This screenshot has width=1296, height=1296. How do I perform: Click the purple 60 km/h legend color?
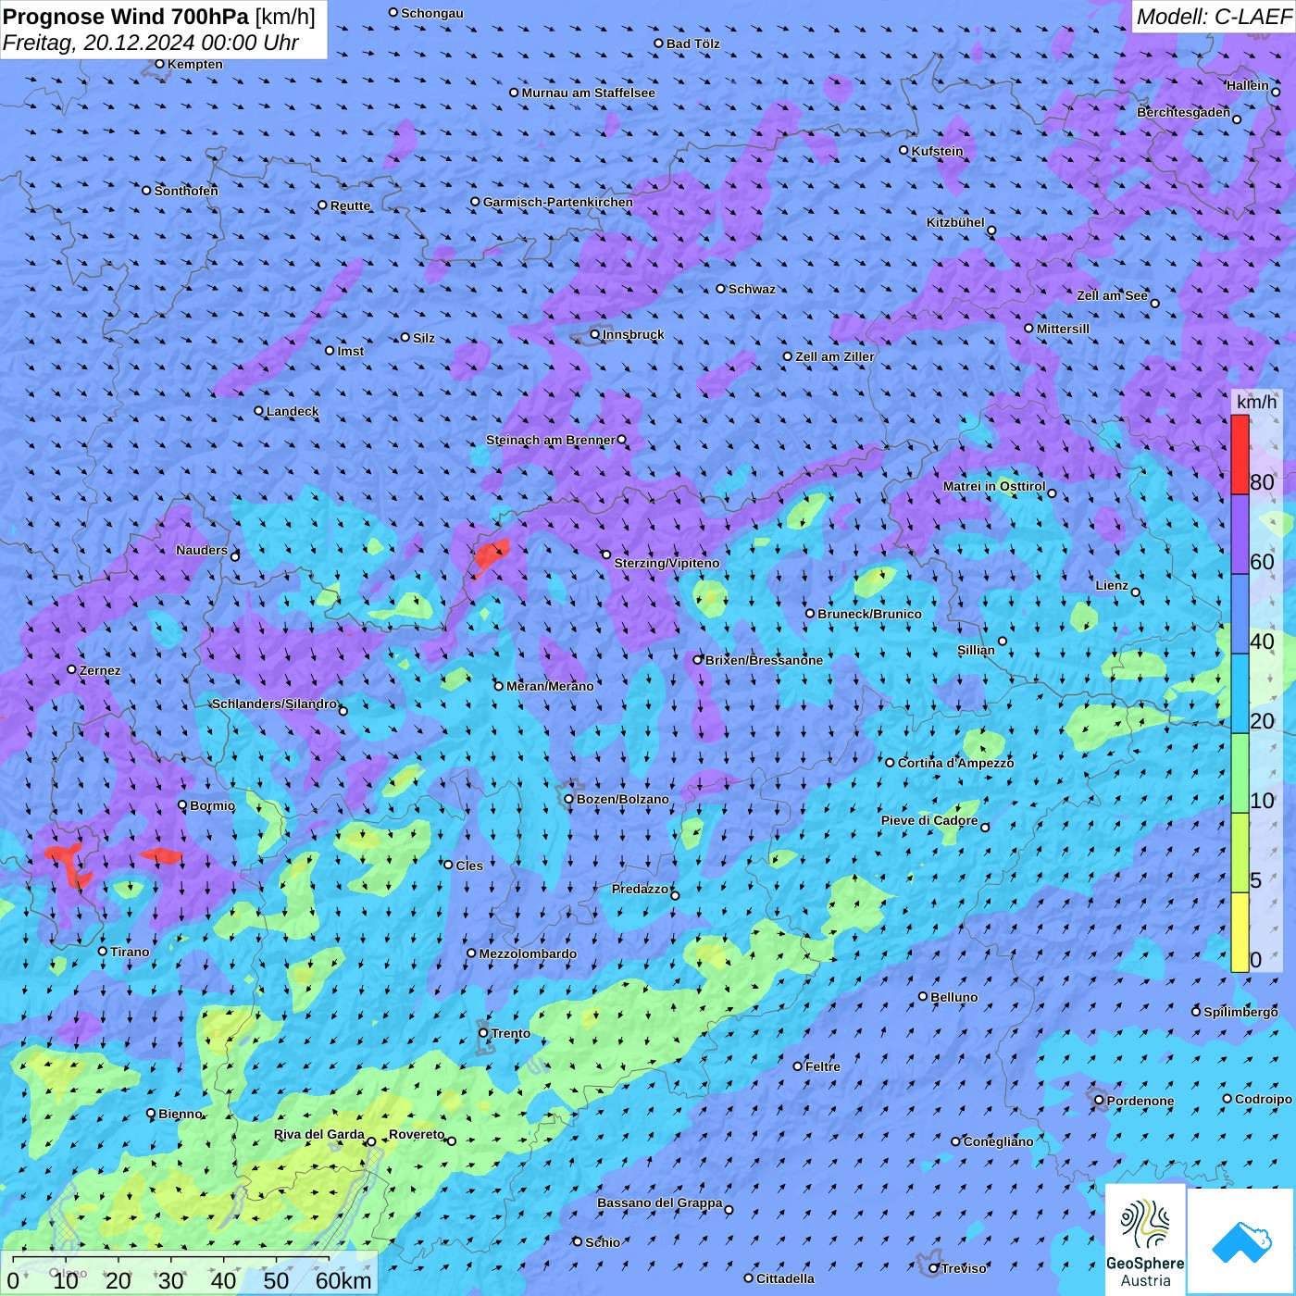(1240, 534)
